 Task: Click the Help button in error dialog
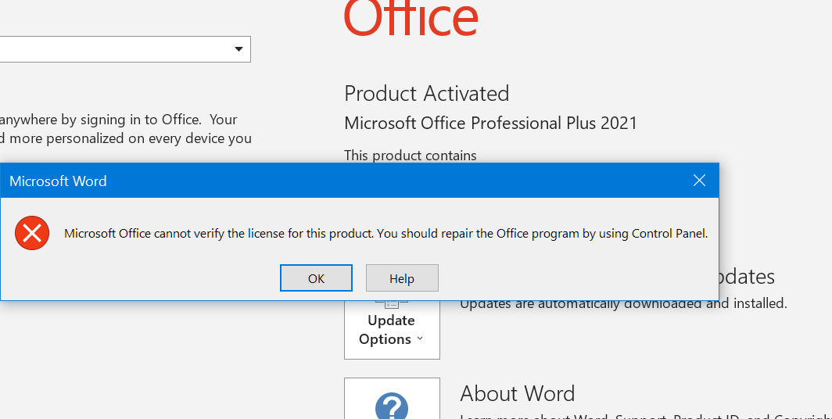(402, 278)
